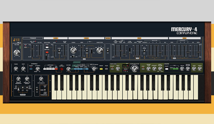Flip the Transpose octave switch
214x124 pixels.
45,90
